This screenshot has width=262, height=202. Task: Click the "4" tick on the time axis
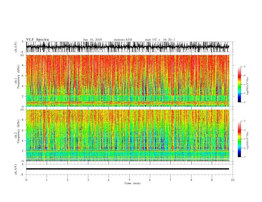click(x=109, y=180)
